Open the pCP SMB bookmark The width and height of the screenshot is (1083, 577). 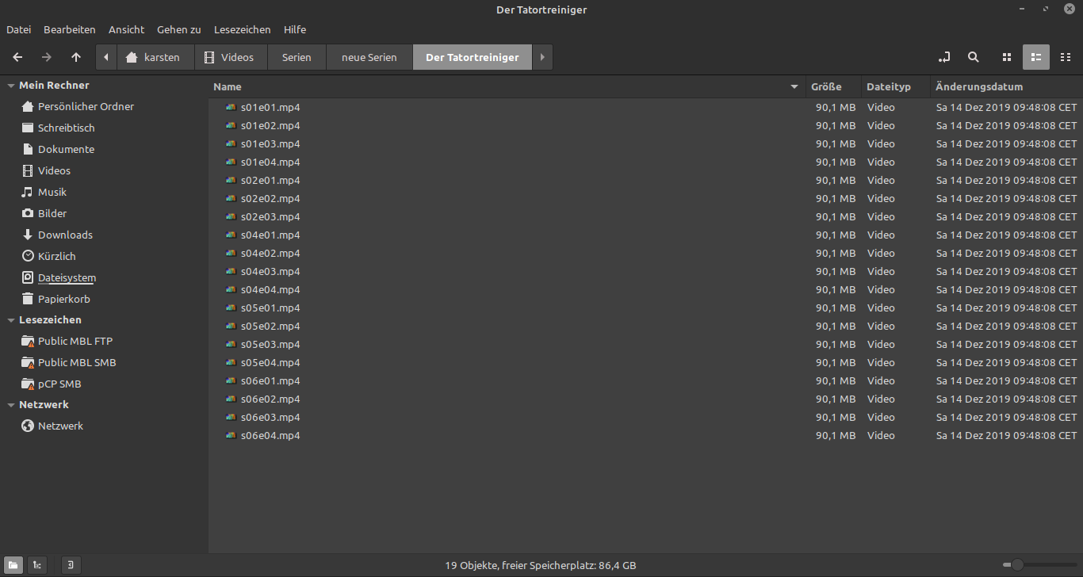coord(59,384)
